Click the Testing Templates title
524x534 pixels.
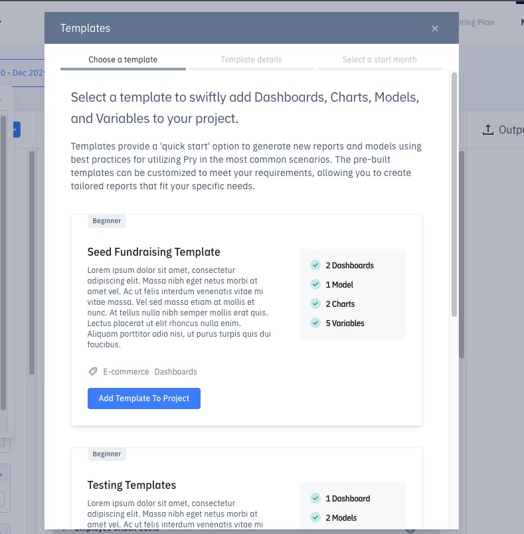[x=131, y=485]
